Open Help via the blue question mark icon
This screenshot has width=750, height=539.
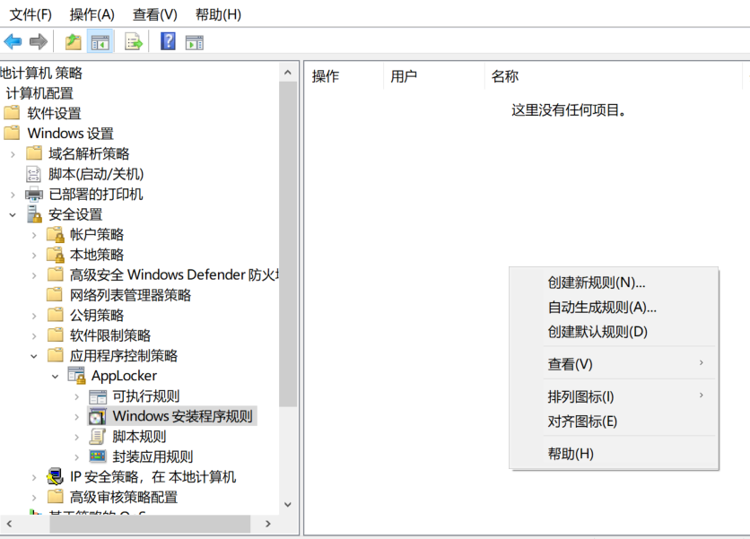coord(168,41)
